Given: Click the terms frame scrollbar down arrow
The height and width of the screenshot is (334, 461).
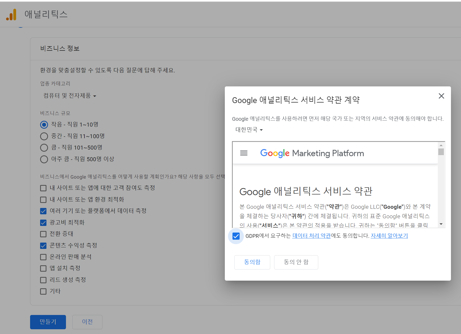Looking at the screenshot, I should point(441,224).
